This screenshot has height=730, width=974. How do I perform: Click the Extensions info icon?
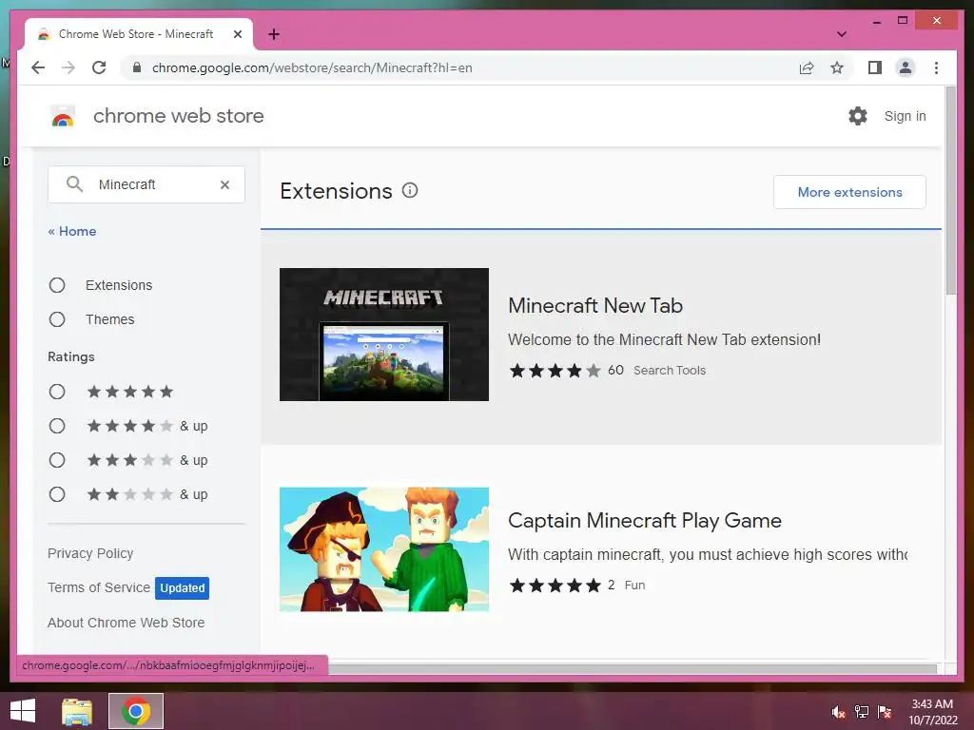pyautogui.click(x=410, y=190)
